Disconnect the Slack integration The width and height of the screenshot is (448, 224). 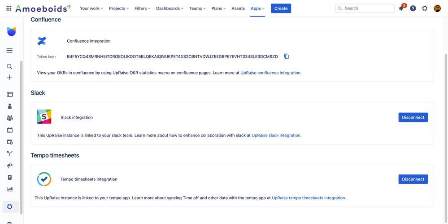413,117
